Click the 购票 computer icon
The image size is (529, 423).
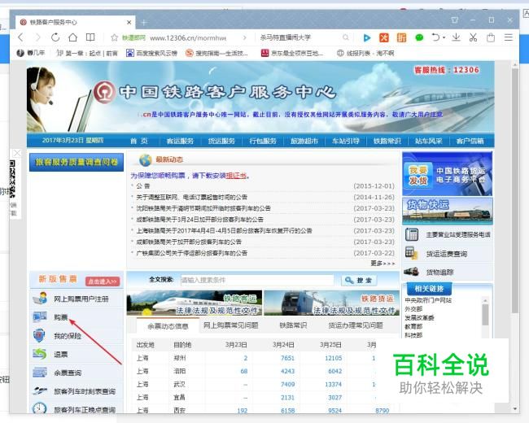coord(40,317)
